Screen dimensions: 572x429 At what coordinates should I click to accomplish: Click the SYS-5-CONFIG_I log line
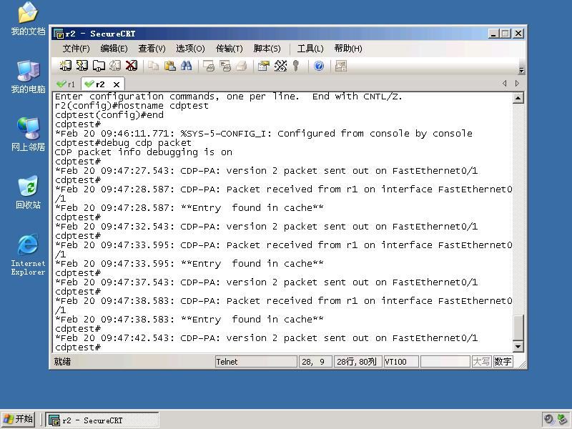click(x=263, y=134)
